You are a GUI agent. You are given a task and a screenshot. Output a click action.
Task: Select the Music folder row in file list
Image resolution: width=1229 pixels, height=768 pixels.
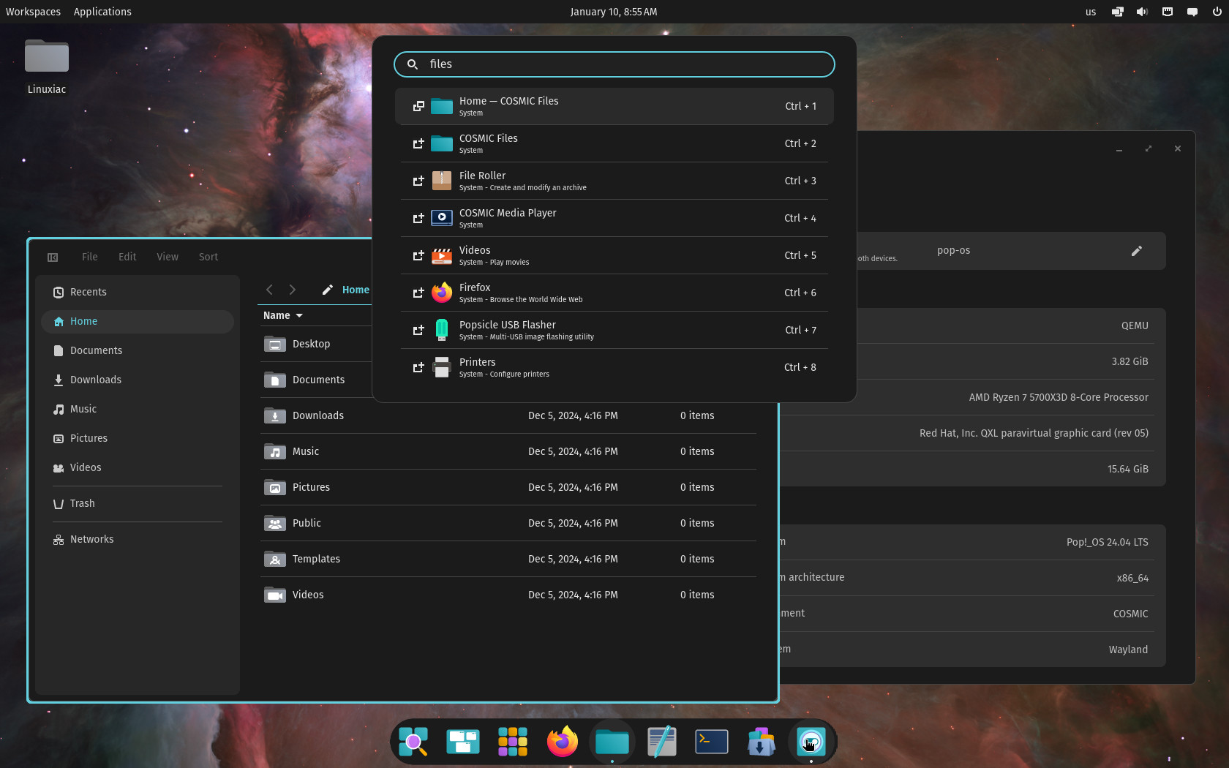[x=508, y=451]
